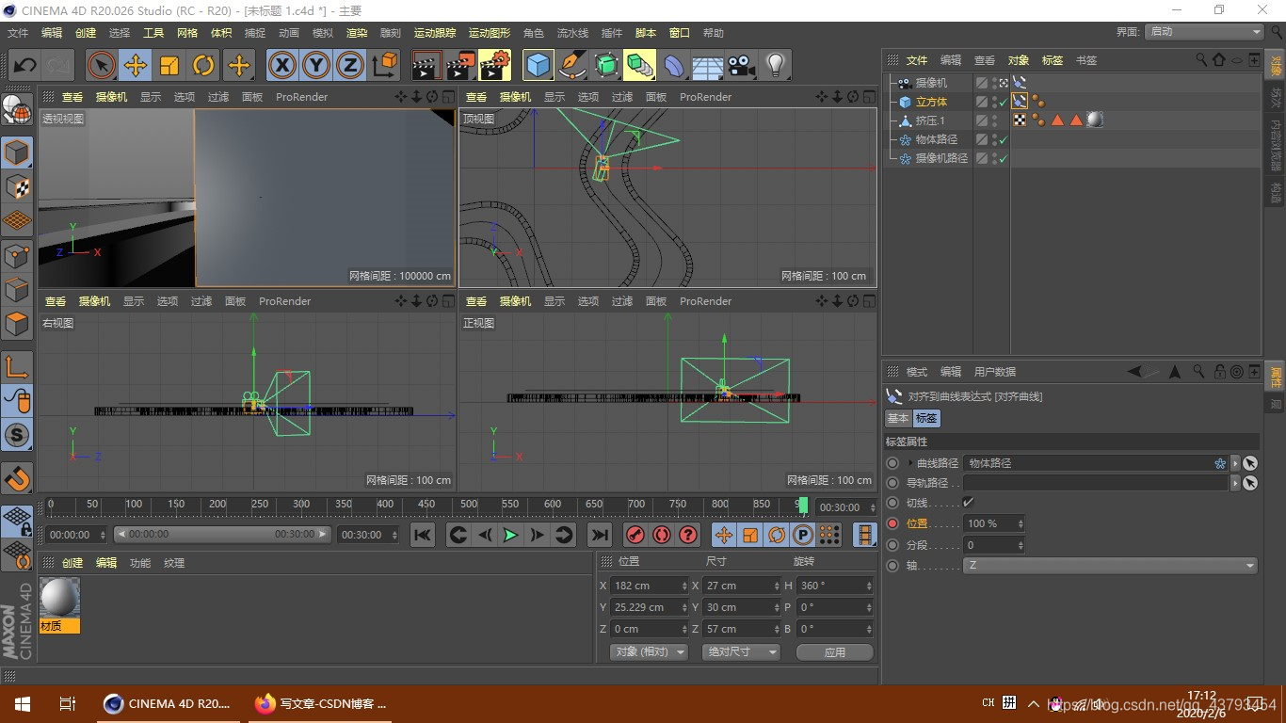Screen dimensions: 1286x723
Task: Toggle the X axis lock
Action: (x=282, y=65)
